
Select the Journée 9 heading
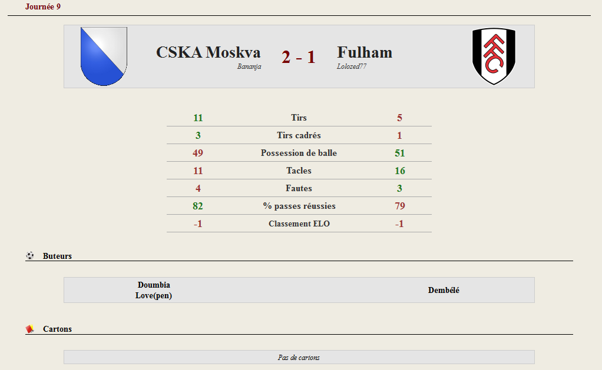tap(43, 6)
